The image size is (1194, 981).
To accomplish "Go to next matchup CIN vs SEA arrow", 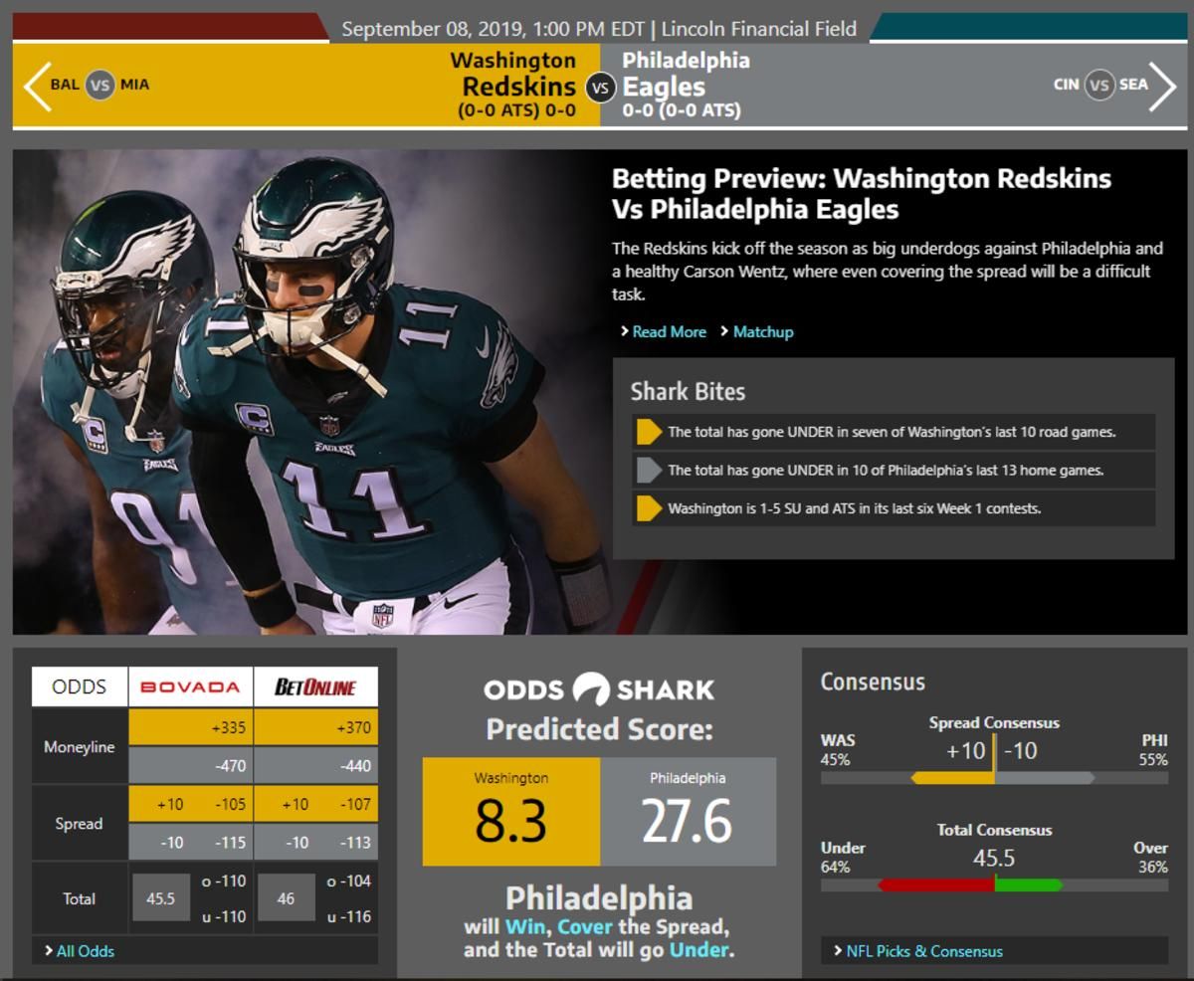I will (1161, 85).
